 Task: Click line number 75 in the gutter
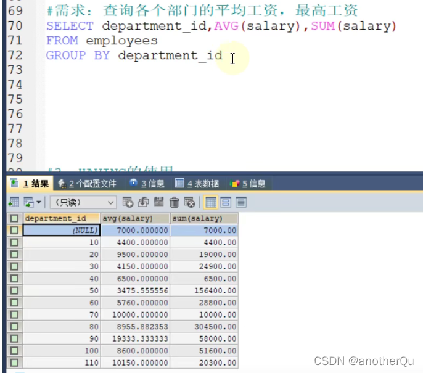pos(15,99)
